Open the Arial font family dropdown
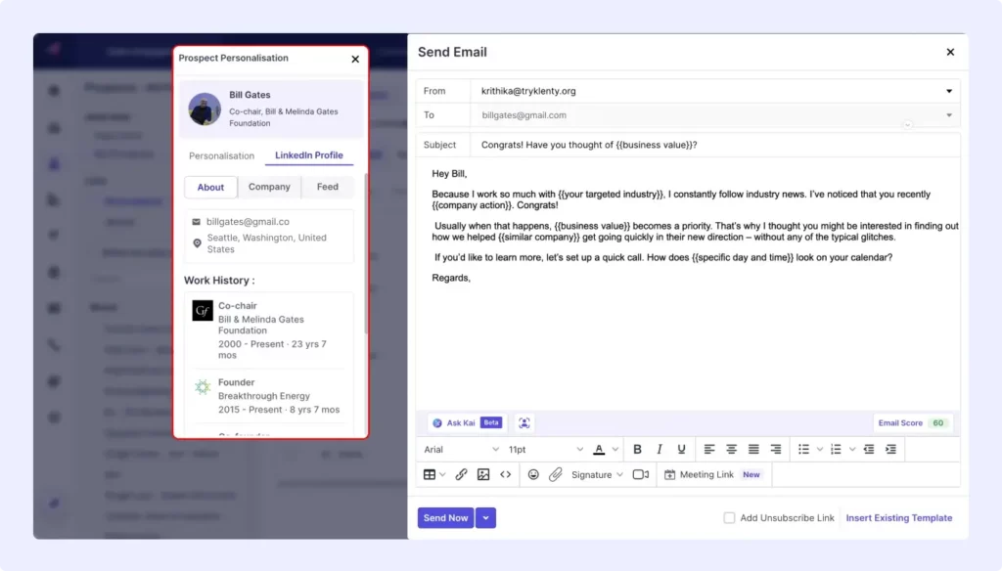Viewport: 1002px width, 571px height. (x=461, y=449)
